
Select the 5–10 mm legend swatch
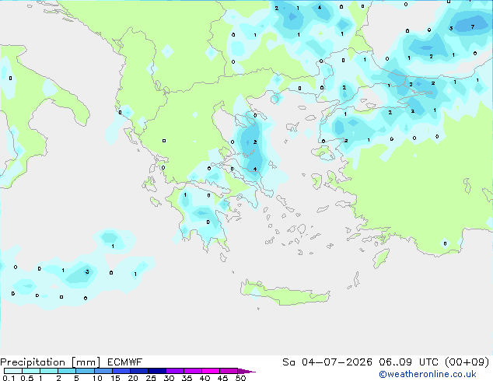tap(85, 371)
